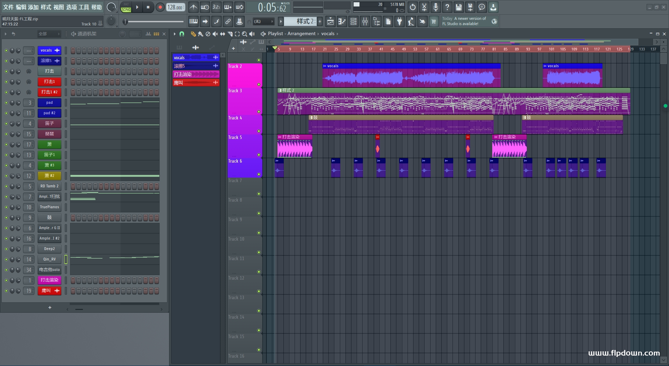Show the Channel rack view button

[x=353, y=22]
